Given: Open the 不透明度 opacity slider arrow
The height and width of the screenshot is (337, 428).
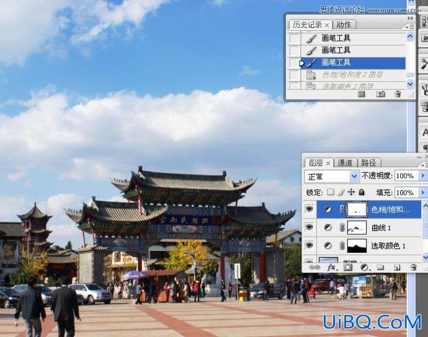Looking at the screenshot, I should [x=423, y=176].
